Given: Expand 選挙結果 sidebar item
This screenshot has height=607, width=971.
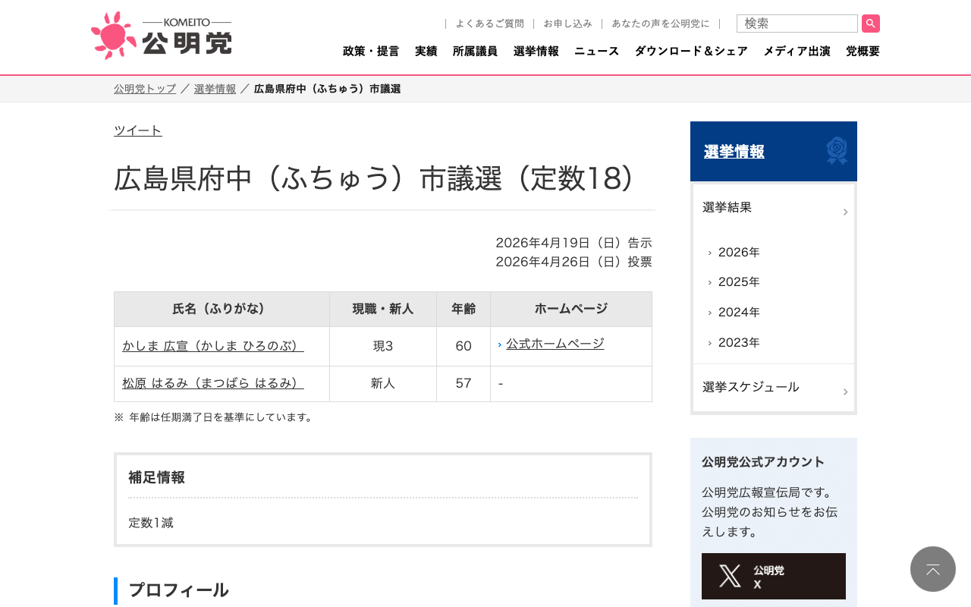Looking at the screenshot, I should coord(774,208).
